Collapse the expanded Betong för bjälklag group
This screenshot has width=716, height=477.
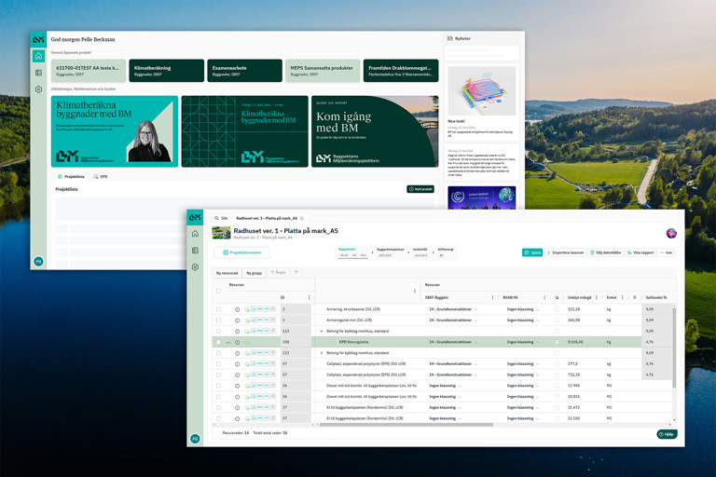click(322, 331)
